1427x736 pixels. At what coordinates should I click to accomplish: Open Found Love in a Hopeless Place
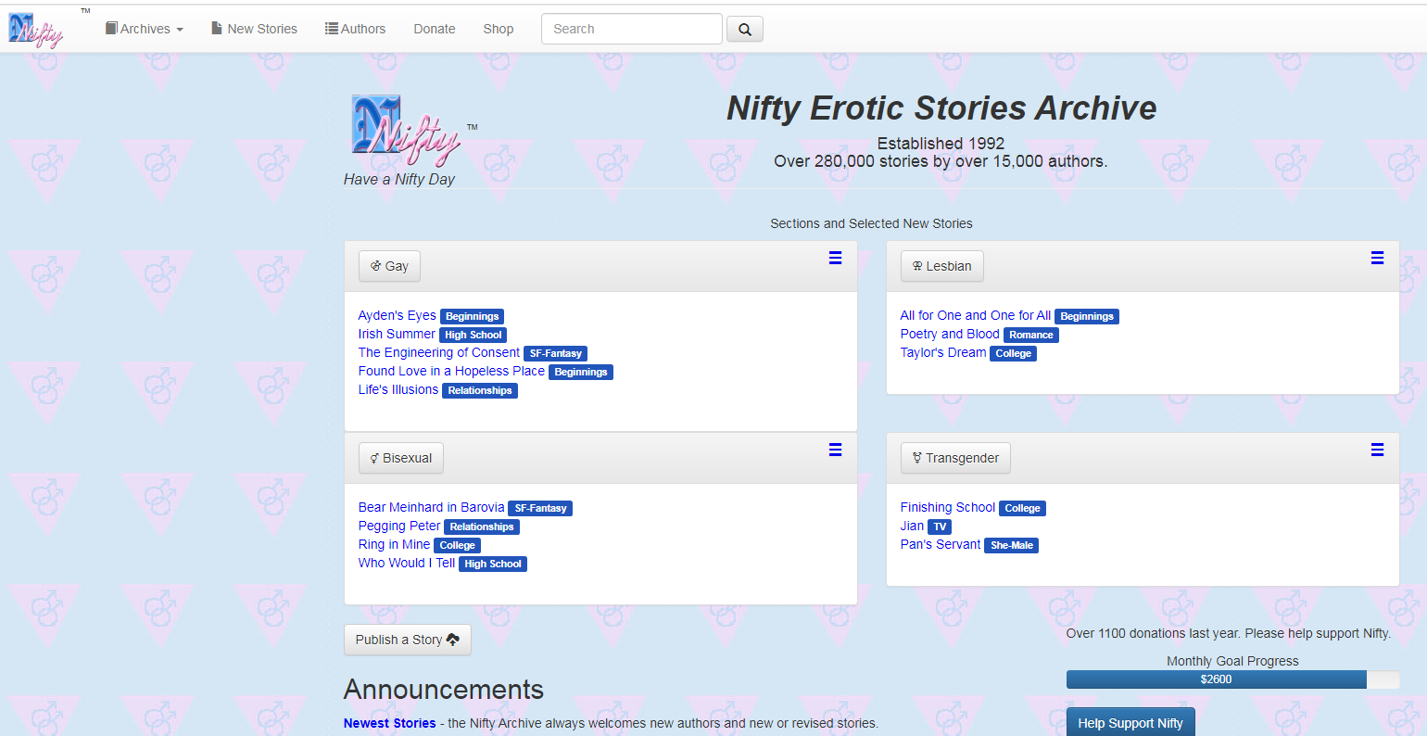pyautogui.click(x=451, y=371)
